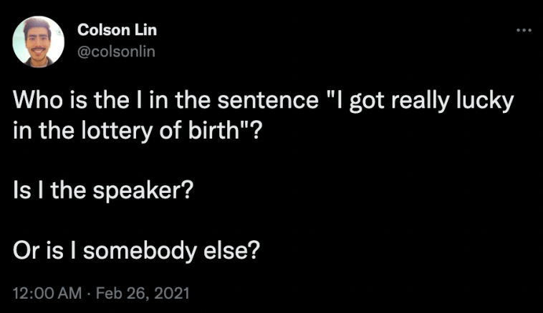Click Colson Lin's profile avatar photo

39,41
